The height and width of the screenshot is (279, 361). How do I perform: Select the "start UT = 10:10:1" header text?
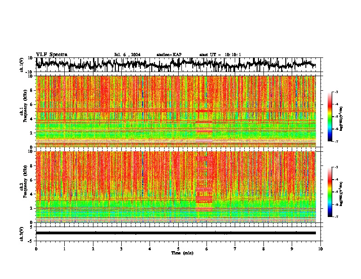220,55
